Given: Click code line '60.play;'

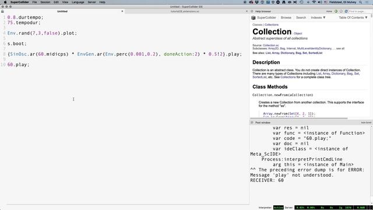Looking at the screenshot, I should (18, 65).
